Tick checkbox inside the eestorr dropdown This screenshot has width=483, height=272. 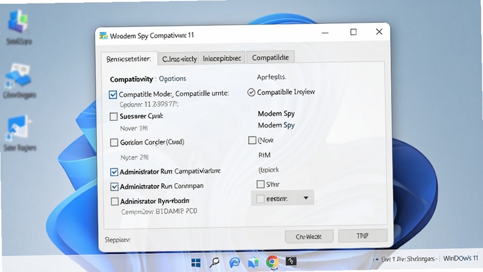(260, 199)
